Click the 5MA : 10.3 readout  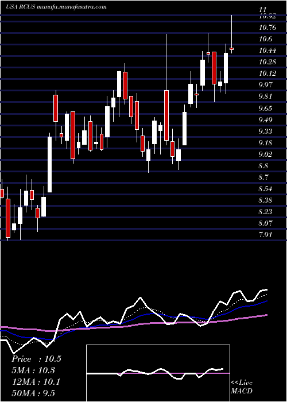[x=33, y=370]
